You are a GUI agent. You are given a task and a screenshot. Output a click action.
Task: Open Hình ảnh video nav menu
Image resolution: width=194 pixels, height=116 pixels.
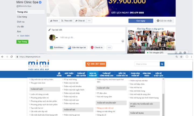click(147, 74)
